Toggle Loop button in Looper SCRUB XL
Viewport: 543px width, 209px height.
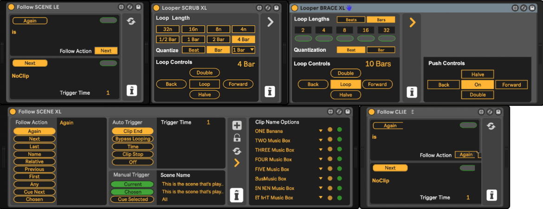[204, 84]
